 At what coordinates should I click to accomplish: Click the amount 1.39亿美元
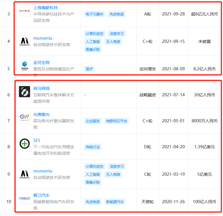coord(204,147)
